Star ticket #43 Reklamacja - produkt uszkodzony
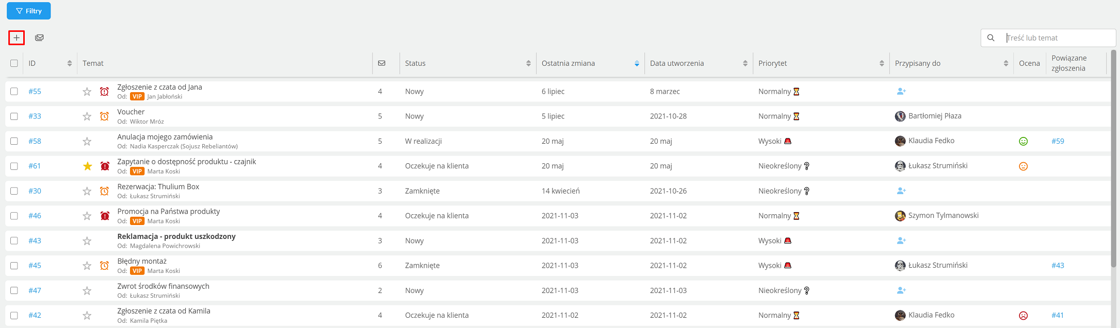Screen dimensions: 1120x328 (x=87, y=240)
